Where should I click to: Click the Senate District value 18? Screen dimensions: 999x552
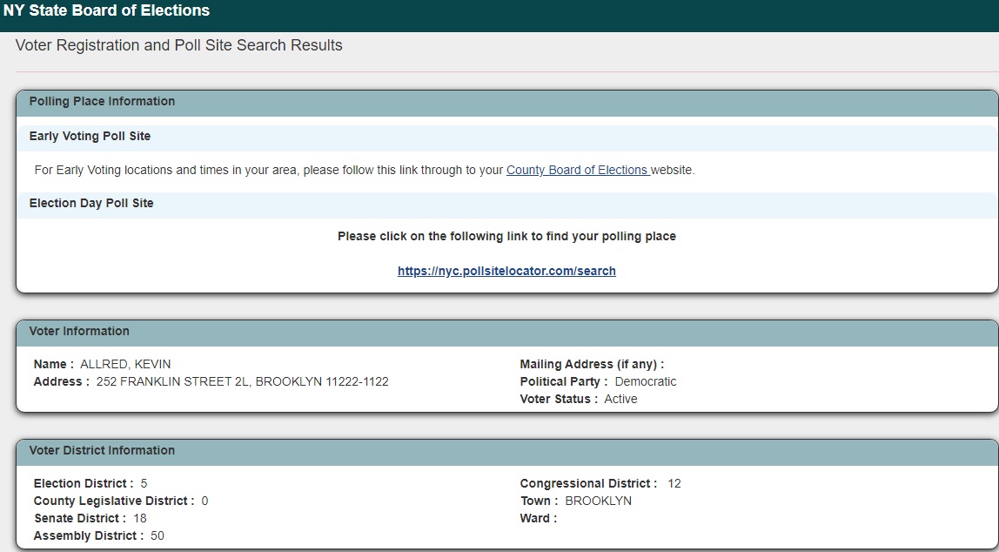click(139, 518)
